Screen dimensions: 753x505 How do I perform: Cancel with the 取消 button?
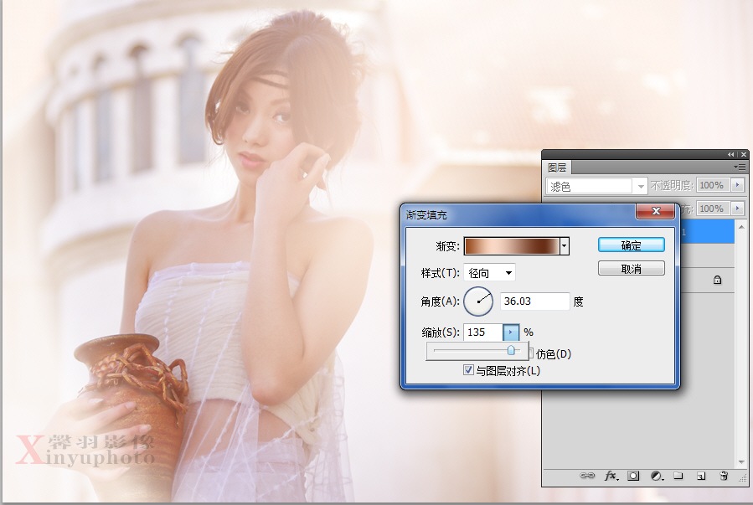(x=631, y=269)
